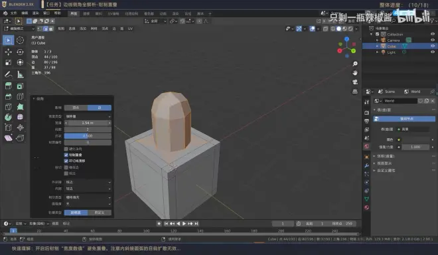Select the Move tool in toolbar

(x=9, y=52)
